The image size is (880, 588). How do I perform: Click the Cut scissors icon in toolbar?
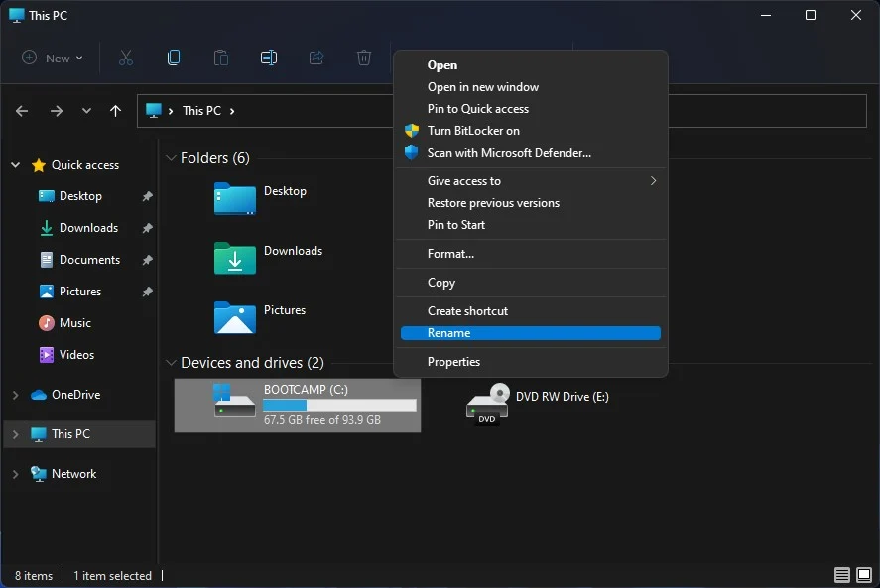point(125,58)
